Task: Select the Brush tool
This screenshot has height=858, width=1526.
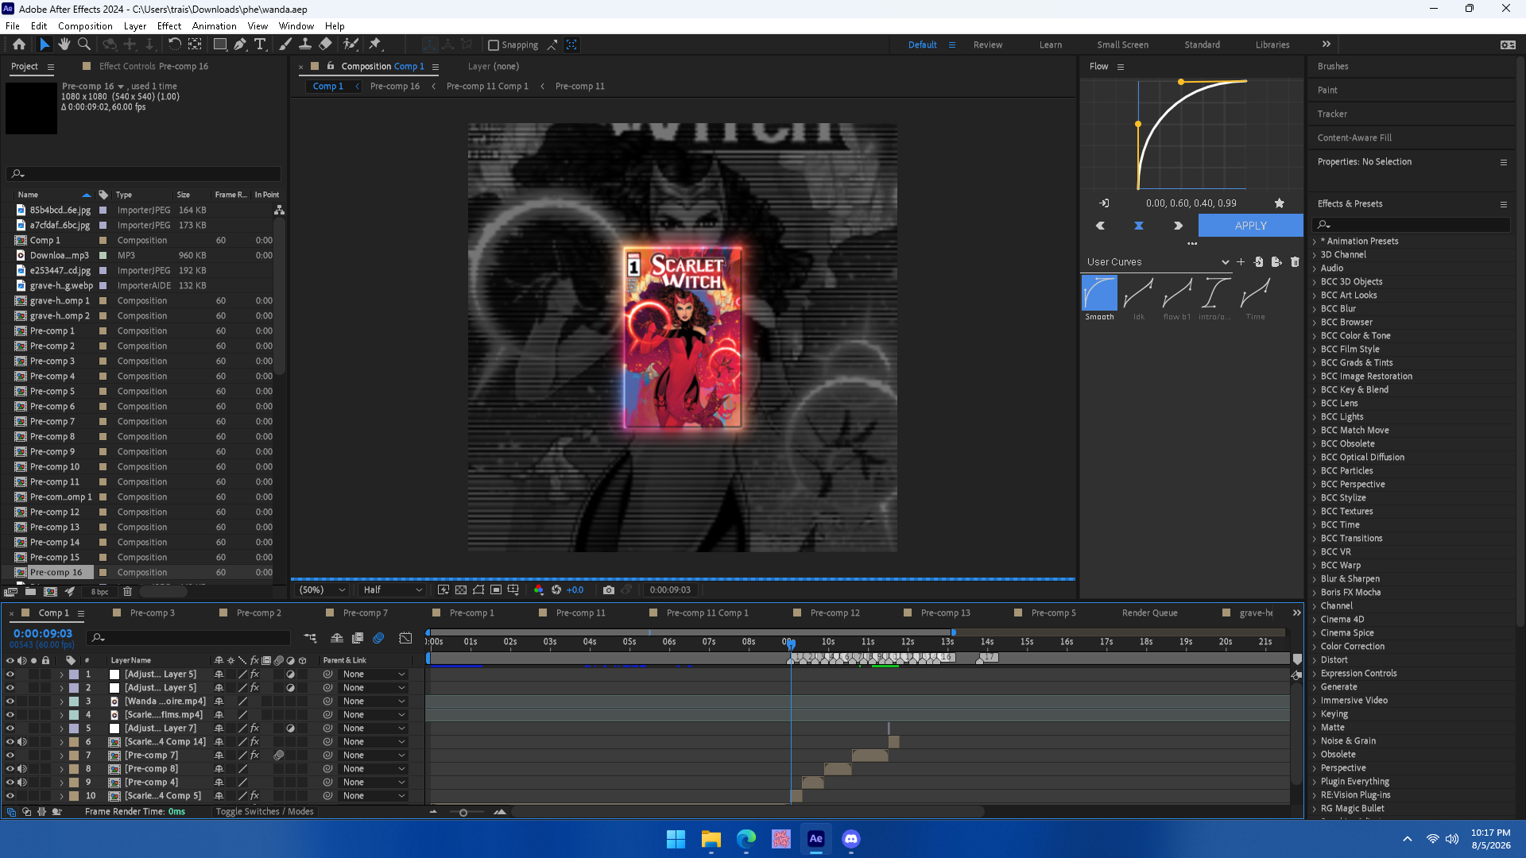Action: point(285,44)
